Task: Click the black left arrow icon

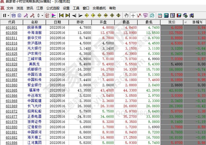Action: click(74, 15)
